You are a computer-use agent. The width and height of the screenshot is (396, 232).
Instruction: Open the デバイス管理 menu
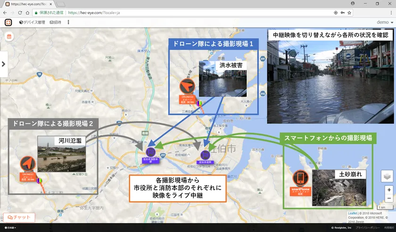(x=32, y=22)
